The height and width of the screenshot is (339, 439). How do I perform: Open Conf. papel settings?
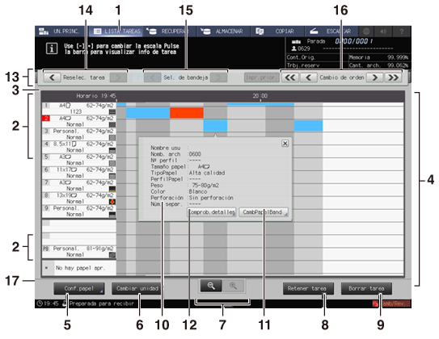pos(79,288)
